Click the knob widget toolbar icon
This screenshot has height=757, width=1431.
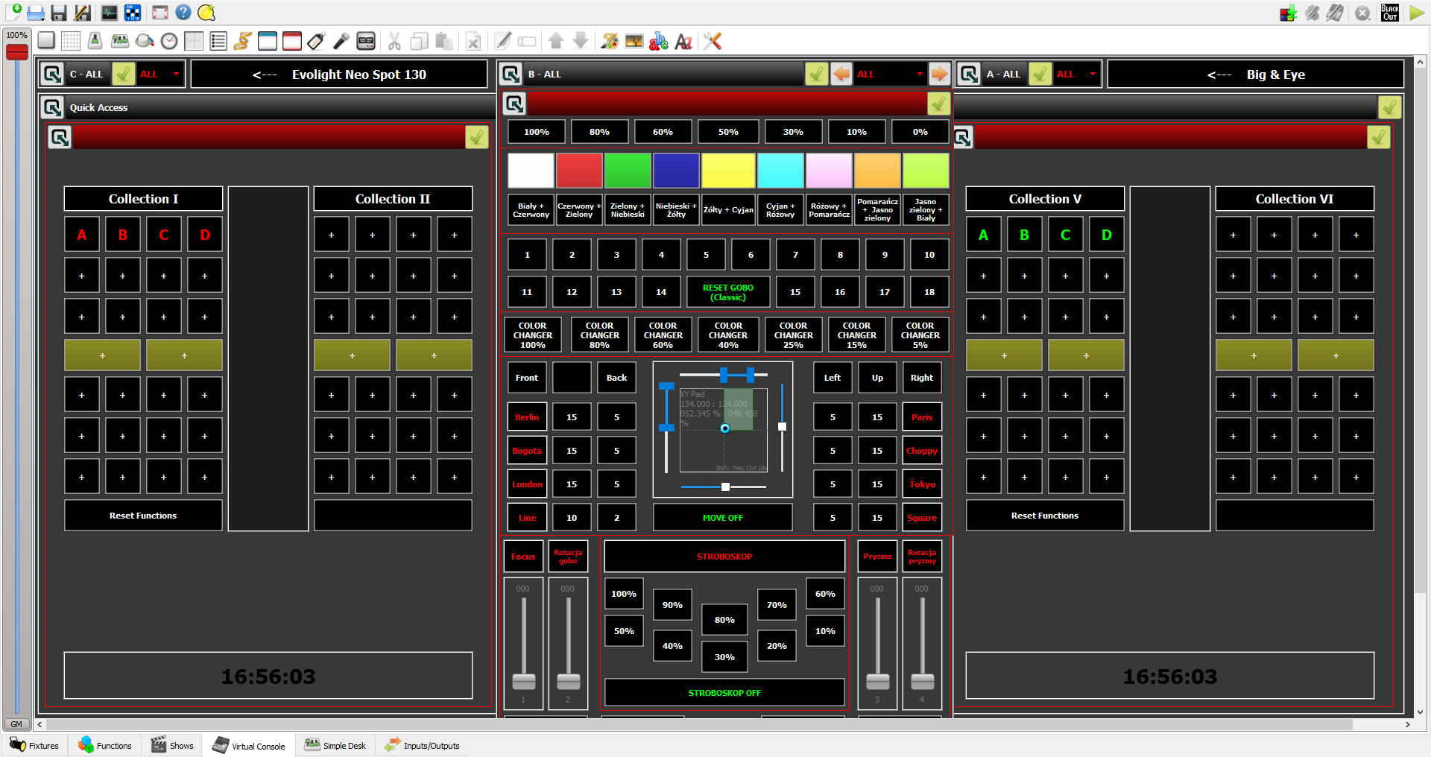click(x=145, y=41)
